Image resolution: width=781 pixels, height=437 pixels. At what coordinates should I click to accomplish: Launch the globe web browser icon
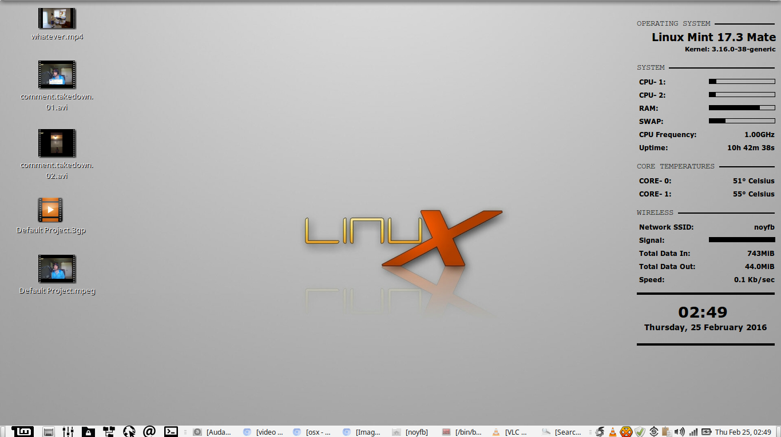[x=129, y=432]
